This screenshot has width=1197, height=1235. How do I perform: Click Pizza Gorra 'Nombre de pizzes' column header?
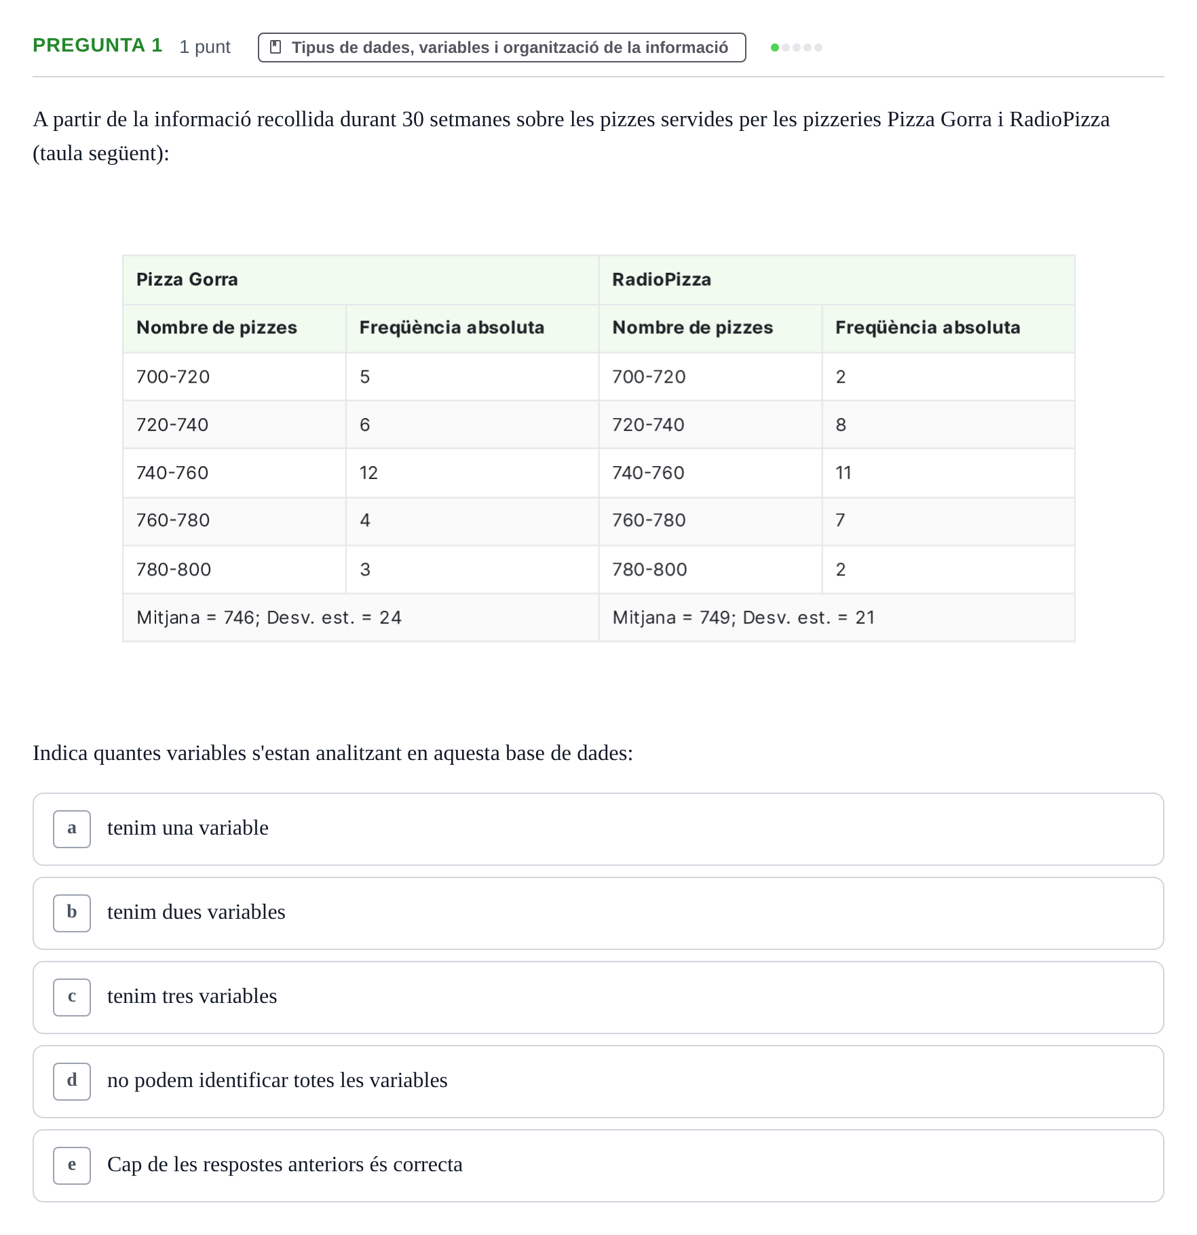[234, 328]
